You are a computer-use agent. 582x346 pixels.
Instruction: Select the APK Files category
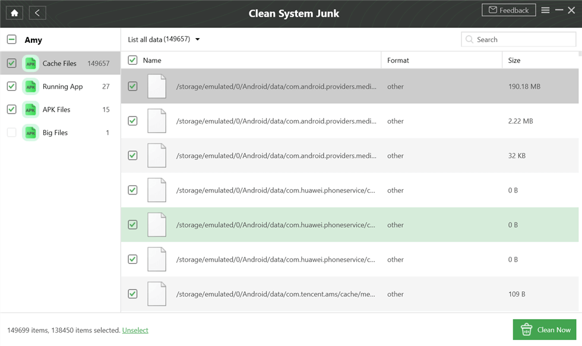pos(56,109)
